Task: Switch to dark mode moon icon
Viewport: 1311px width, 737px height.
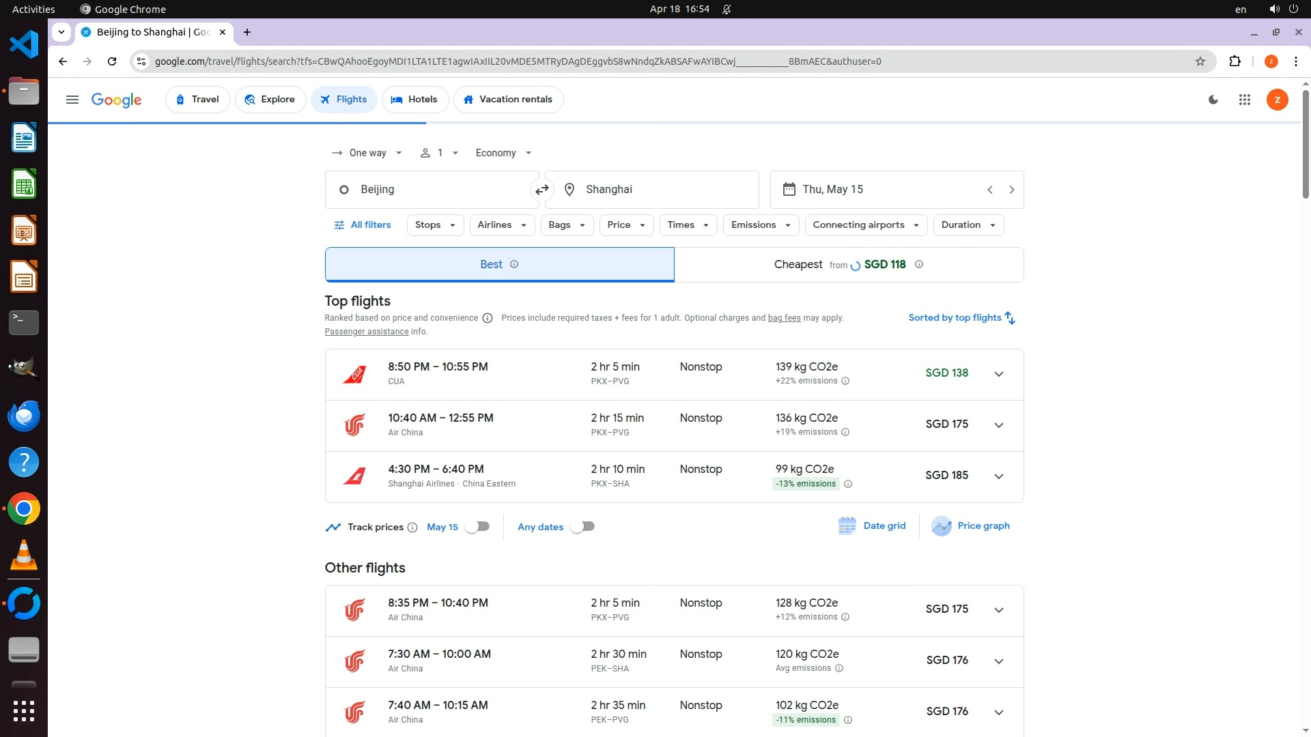Action: [x=1213, y=100]
